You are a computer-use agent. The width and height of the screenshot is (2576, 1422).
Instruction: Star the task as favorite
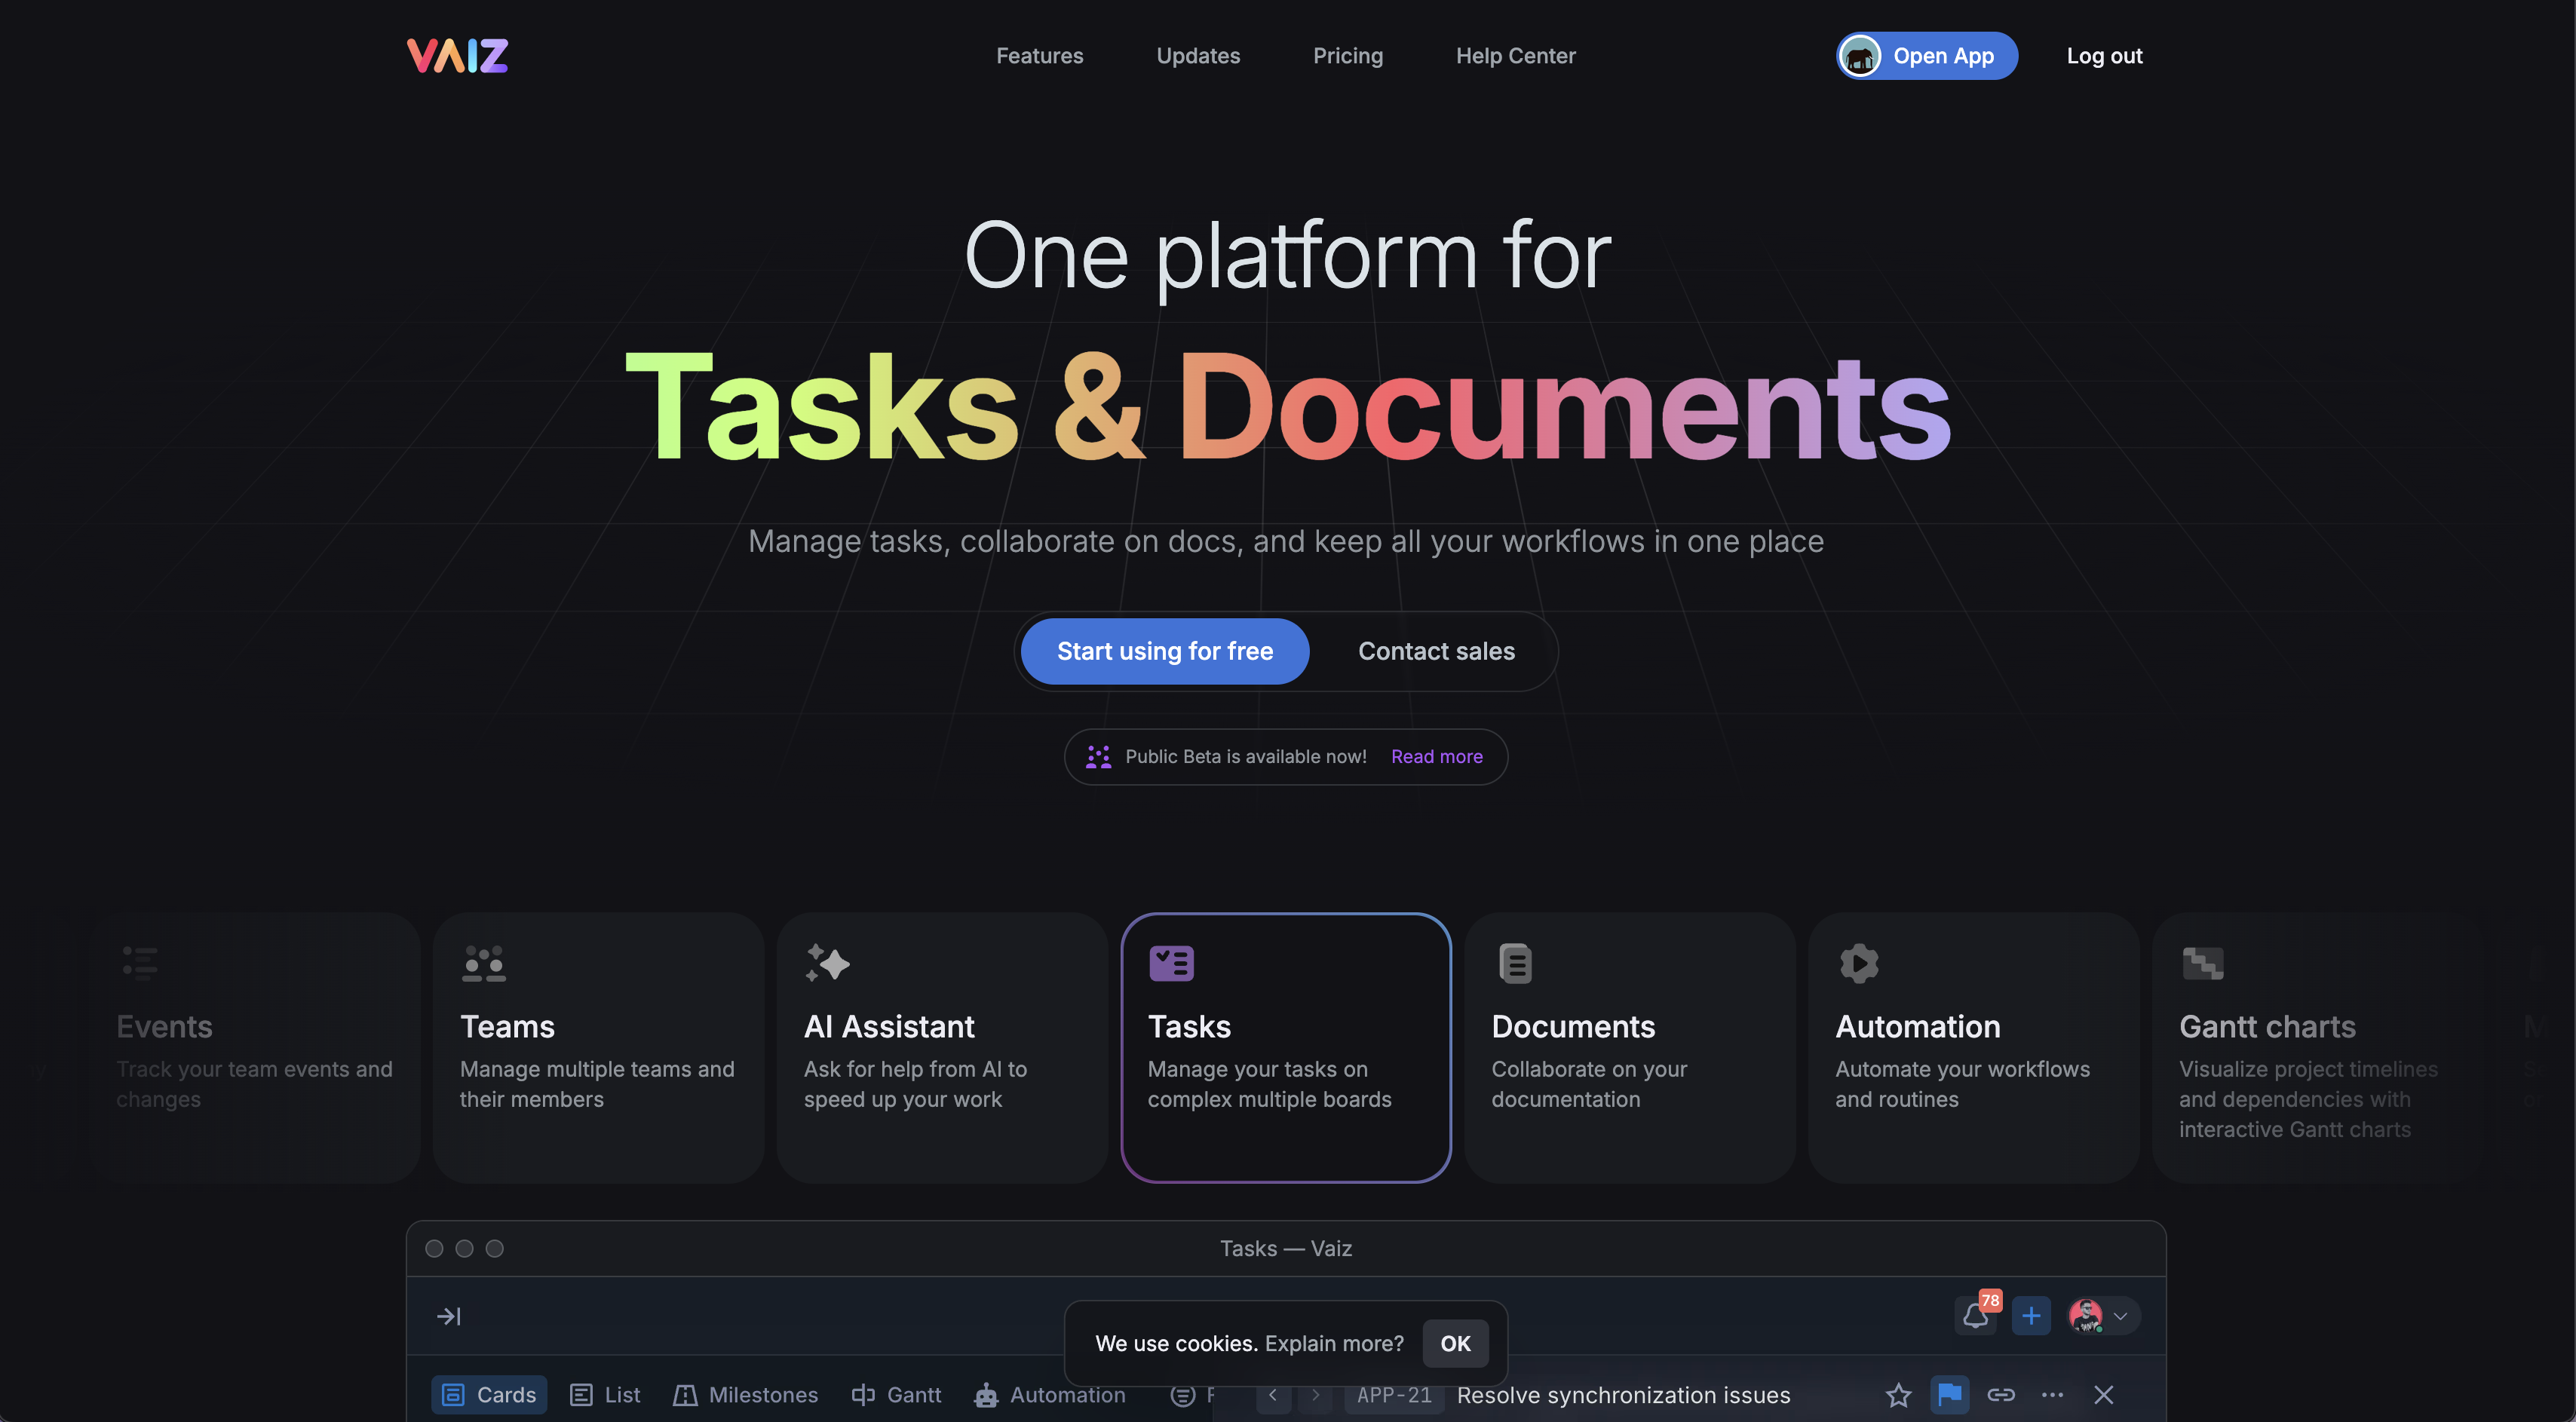(1898, 1395)
